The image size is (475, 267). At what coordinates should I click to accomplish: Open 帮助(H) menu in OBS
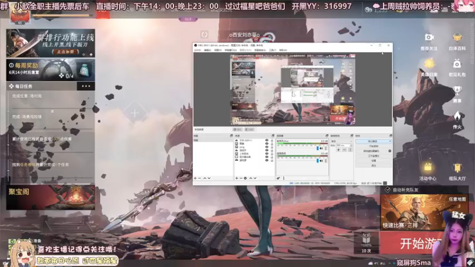click(x=283, y=50)
